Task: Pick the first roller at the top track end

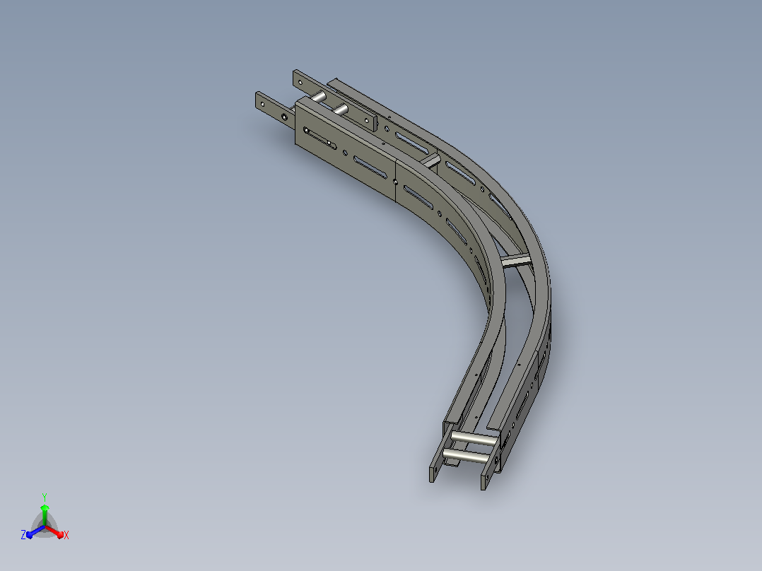Action: coord(319,98)
